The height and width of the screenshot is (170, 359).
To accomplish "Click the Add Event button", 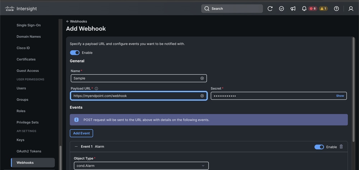I will click(x=81, y=133).
